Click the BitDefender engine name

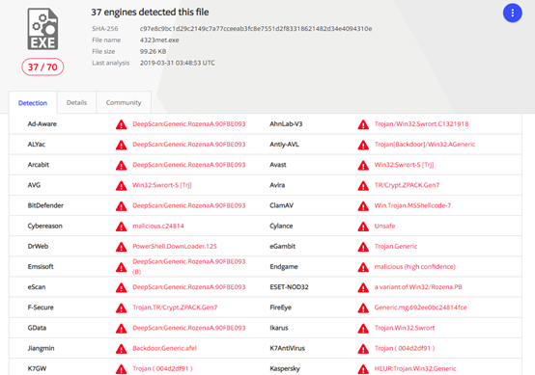point(45,205)
